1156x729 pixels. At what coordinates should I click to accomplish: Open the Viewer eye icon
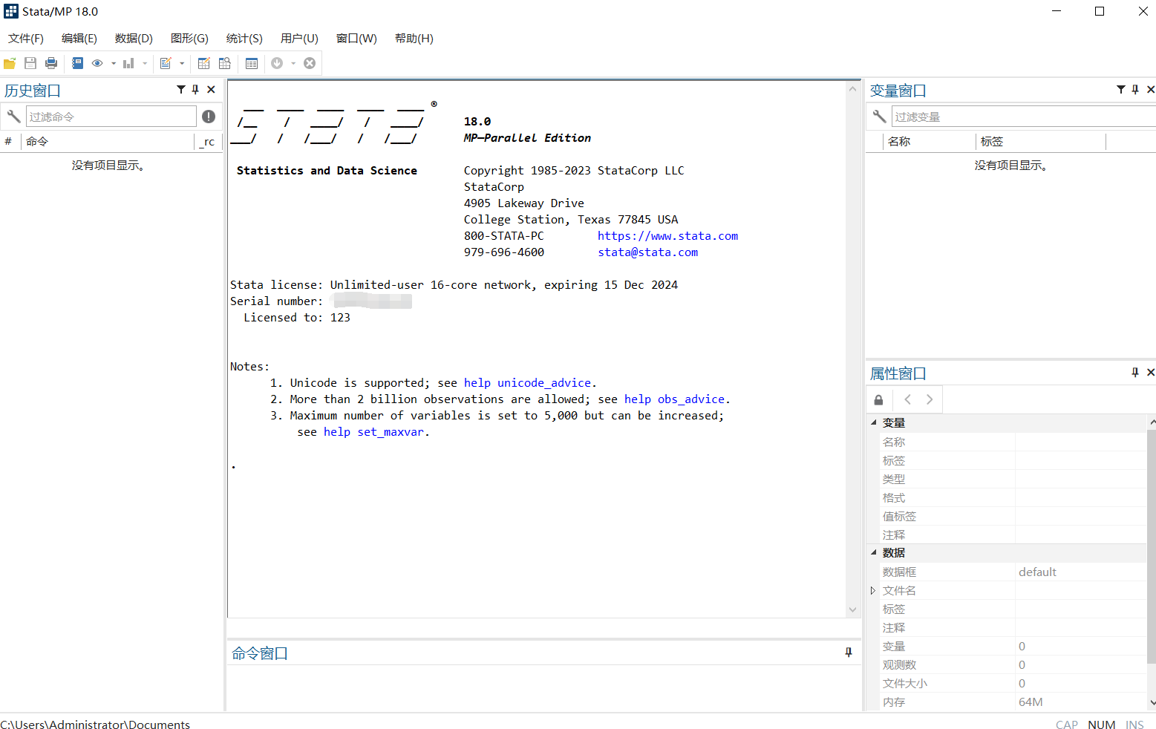click(97, 64)
